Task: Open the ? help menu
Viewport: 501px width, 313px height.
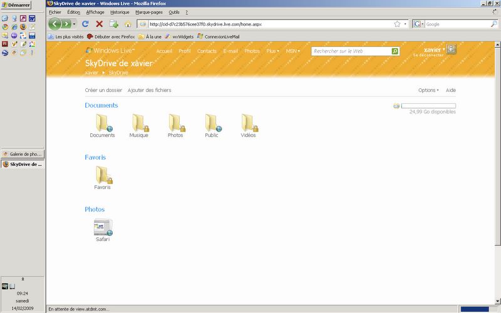Action: pyautogui.click(x=187, y=12)
